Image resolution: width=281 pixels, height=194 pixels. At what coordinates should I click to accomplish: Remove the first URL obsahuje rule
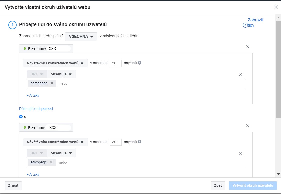tap(240, 75)
